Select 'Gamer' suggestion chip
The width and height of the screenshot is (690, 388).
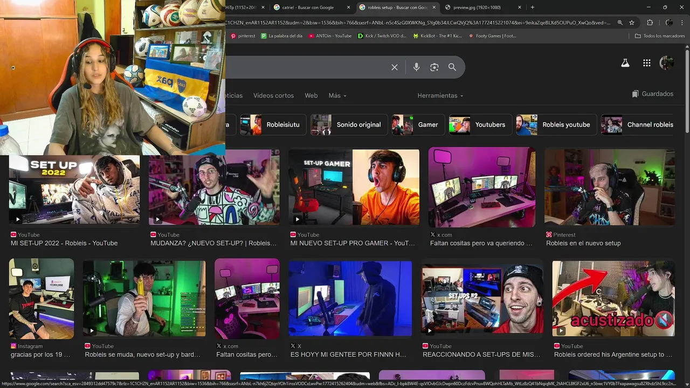click(x=418, y=124)
